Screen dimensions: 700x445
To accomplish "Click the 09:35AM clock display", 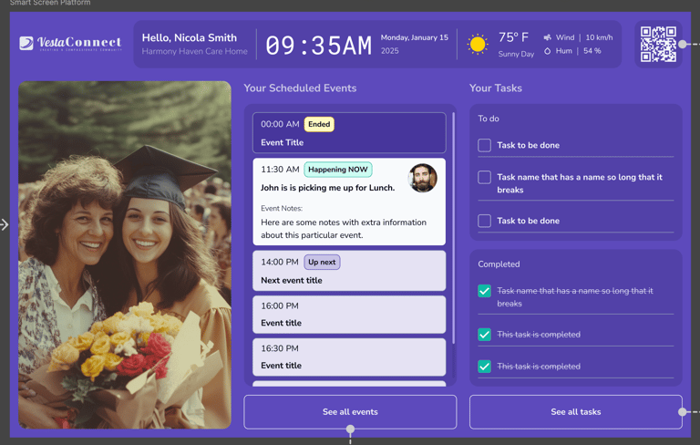I will click(319, 45).
